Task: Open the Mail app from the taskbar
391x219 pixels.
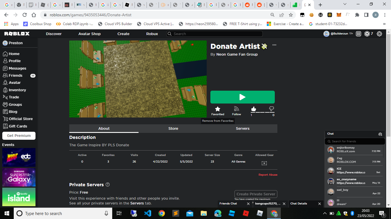Action: [x=189, y=213]
